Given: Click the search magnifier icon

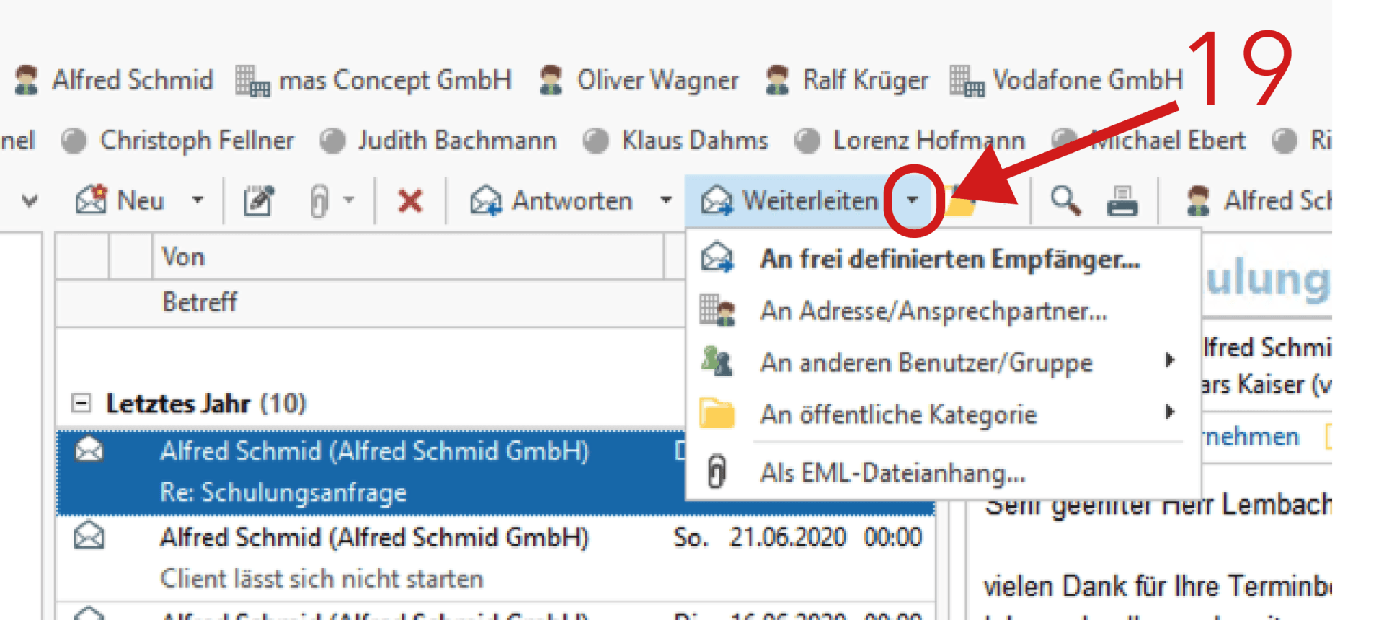Looking at the screenshot, I should 1065,200.
